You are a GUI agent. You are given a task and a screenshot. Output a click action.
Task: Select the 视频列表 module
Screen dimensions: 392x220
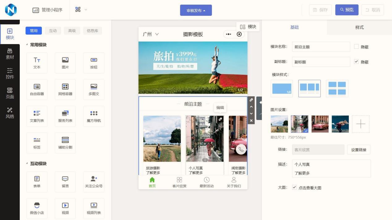94,208
